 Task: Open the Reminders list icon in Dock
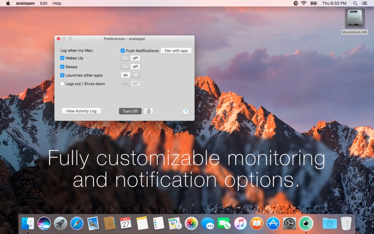pyautogui.click(x=158, y=224)
